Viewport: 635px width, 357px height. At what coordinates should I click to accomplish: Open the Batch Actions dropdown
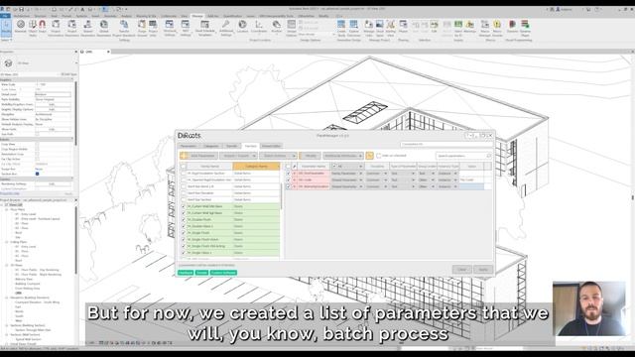278,156
